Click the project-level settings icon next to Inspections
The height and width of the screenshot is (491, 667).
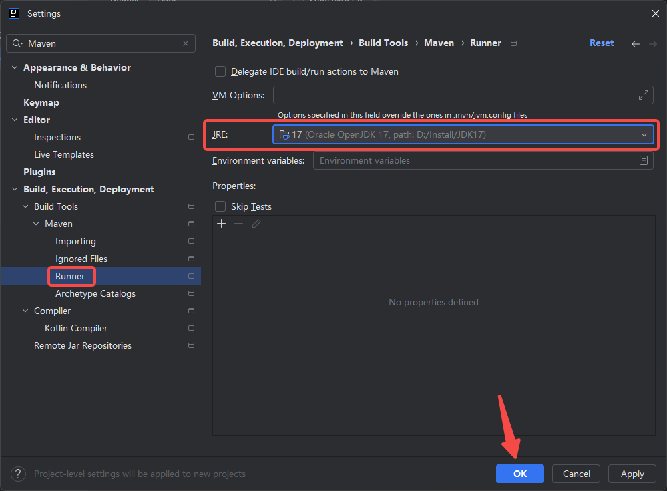coord(191,137)
